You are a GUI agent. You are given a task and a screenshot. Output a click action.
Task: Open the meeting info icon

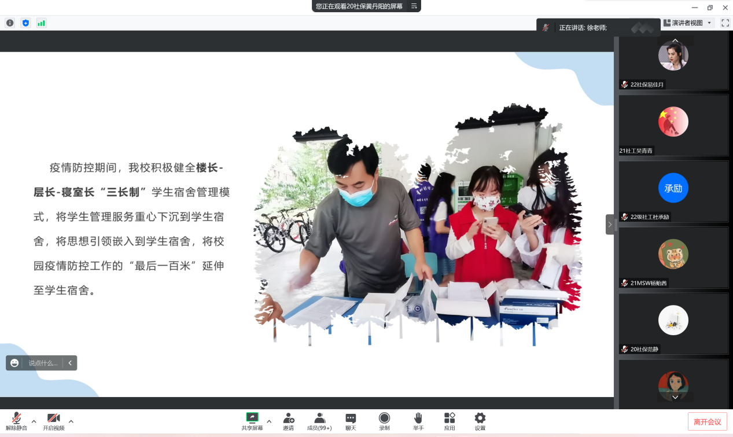point(10,23)
